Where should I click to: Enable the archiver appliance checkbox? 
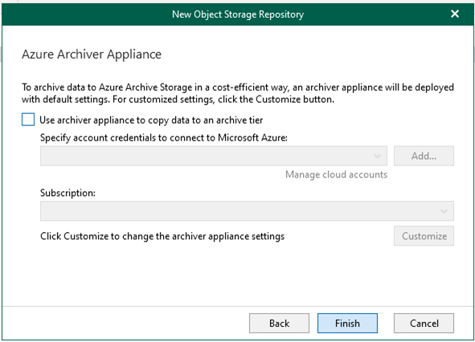[x=28, y=120]
